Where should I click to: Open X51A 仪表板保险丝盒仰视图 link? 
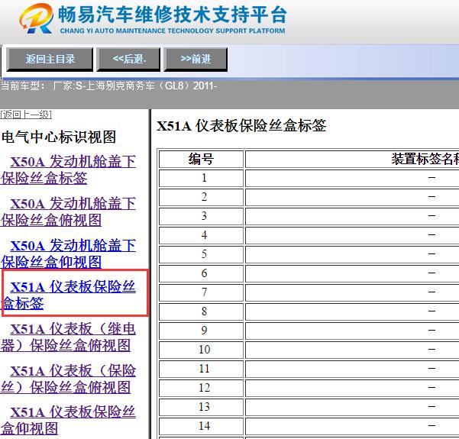[x=68, y=421]
